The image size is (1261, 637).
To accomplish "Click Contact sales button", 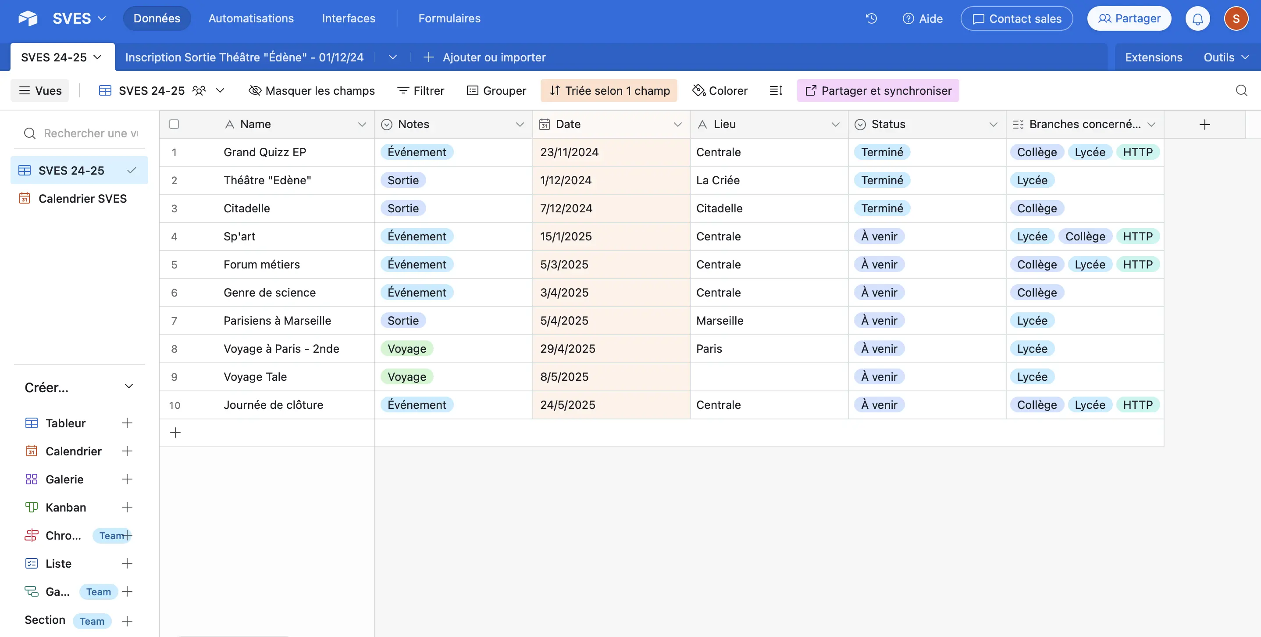I will pos(1017,18).
